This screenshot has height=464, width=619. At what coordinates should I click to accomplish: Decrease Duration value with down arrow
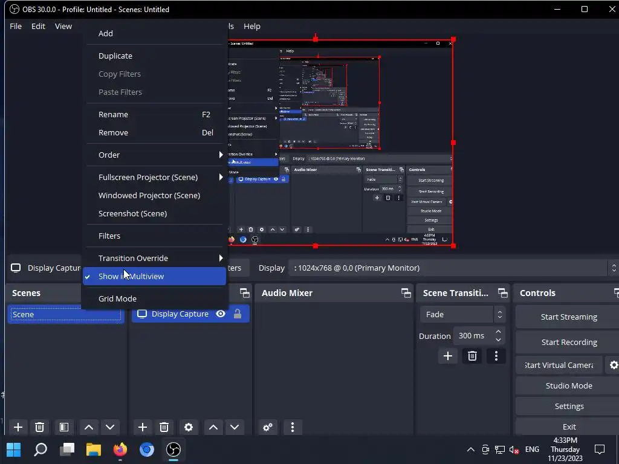tap(498, 340)
